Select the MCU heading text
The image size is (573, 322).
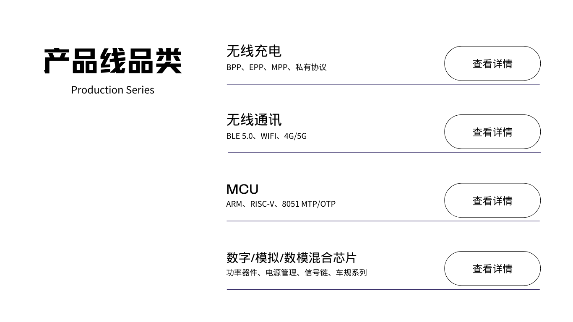pos(242,189)
